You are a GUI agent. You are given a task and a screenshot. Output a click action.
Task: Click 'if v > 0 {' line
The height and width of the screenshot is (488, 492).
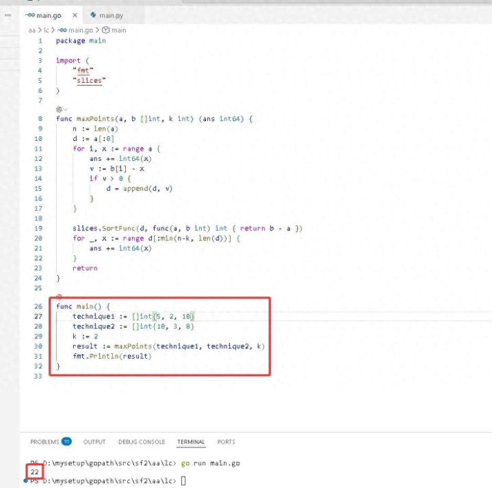pos(110,179)
